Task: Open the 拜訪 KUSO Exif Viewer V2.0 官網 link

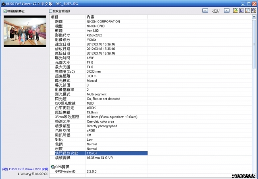Action: pos(25,169)
